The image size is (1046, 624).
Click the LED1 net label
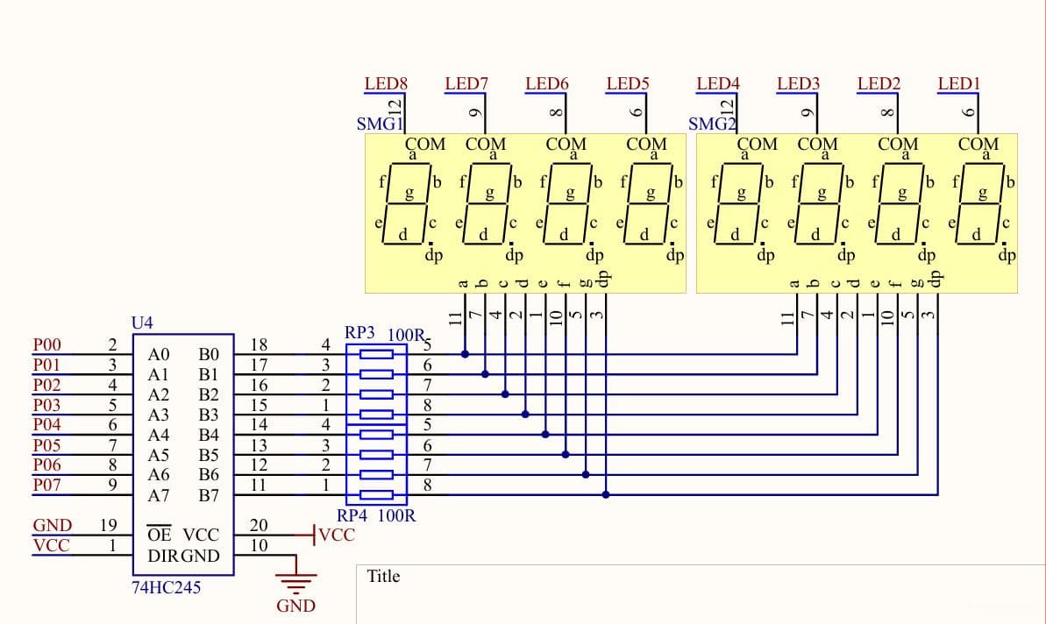pos(958,84)
